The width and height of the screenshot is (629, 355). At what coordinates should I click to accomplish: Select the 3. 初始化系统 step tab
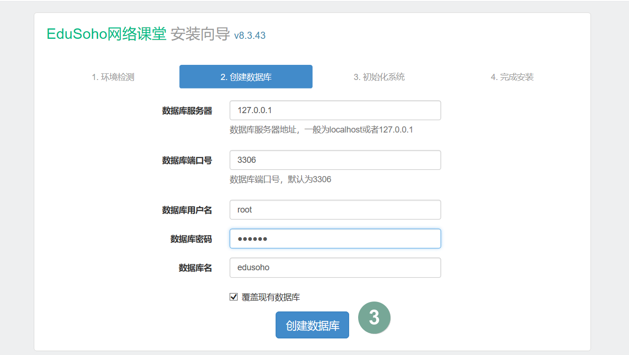pos(379,77)
